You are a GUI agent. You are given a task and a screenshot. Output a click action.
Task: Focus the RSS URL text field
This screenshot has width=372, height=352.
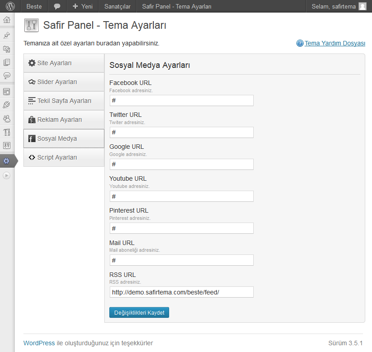pos(181,292)
